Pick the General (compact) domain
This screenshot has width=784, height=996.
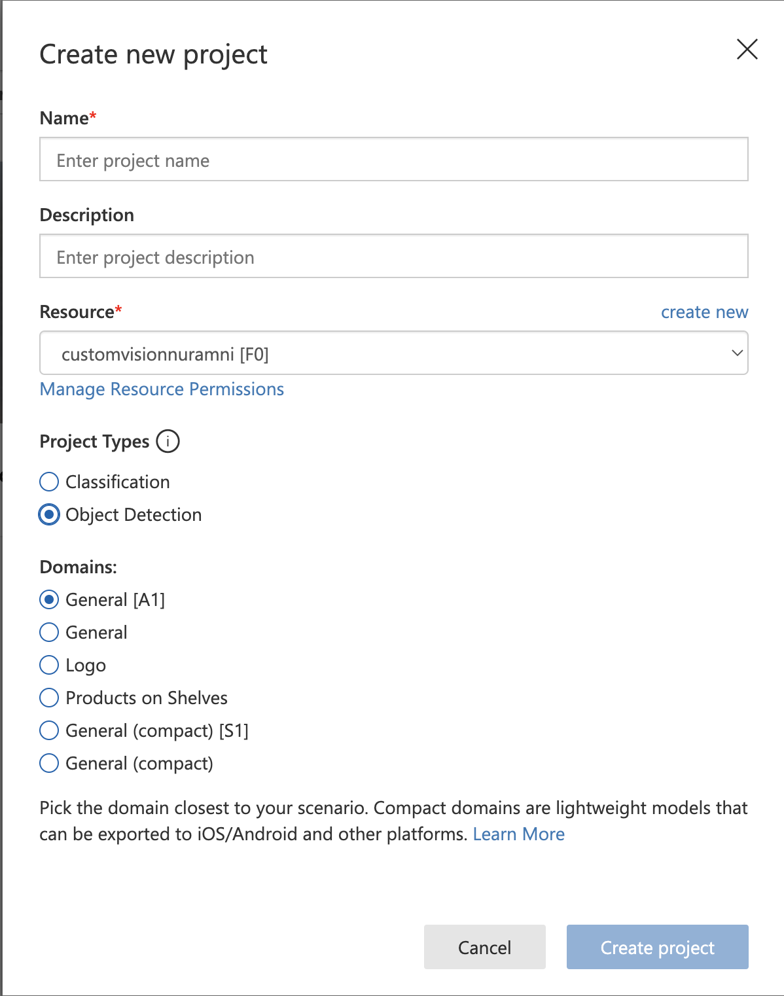point(48,763)
